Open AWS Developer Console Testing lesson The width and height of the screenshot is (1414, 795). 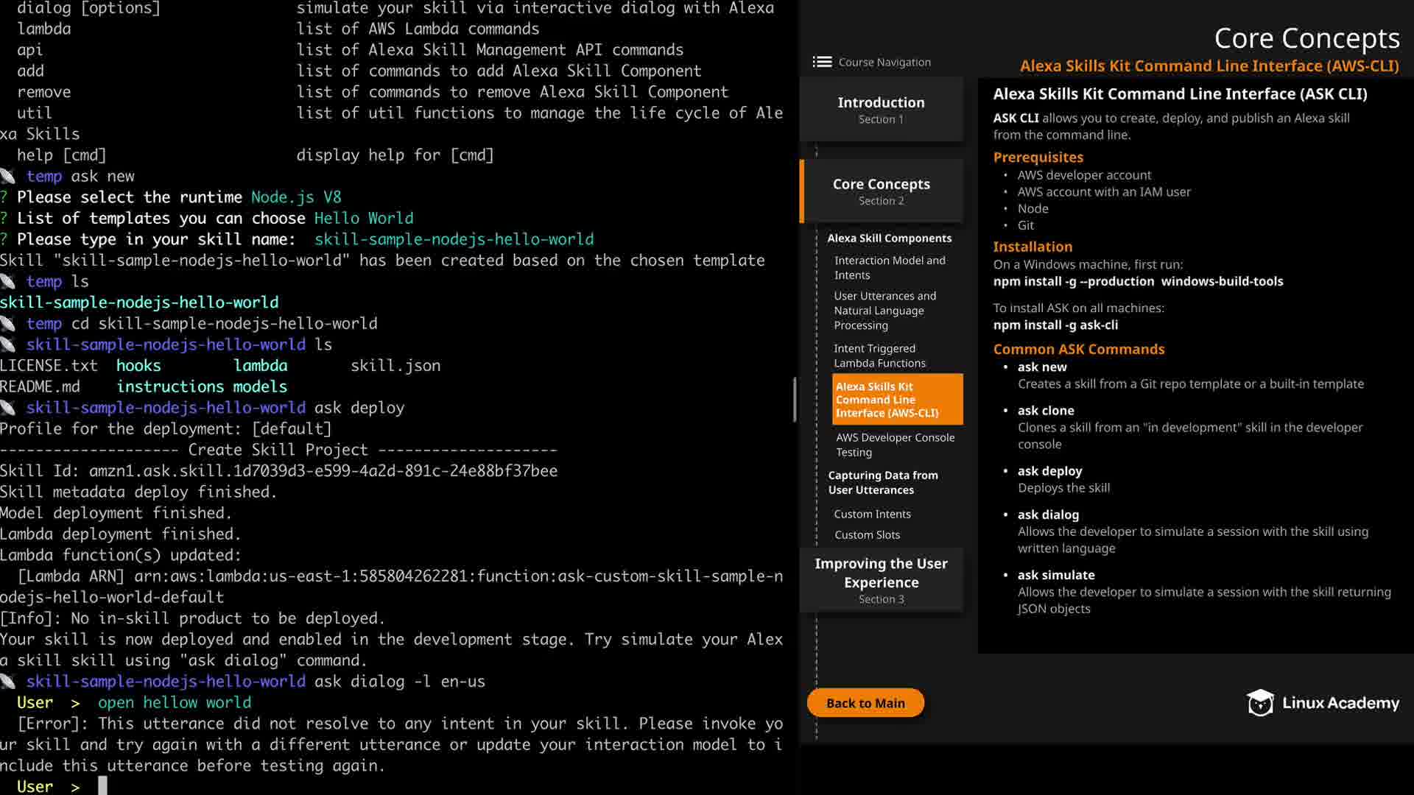[x=895, y=444]
